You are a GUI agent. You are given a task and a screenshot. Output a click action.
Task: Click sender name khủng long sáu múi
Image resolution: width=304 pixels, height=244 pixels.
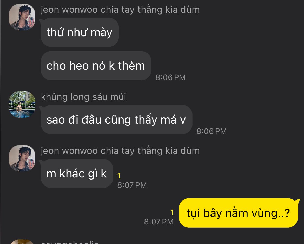coord(84,97)
